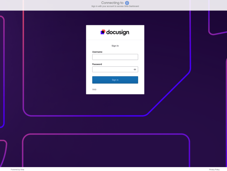
Task: Focus the Password input field
Action: coord(112,69)
